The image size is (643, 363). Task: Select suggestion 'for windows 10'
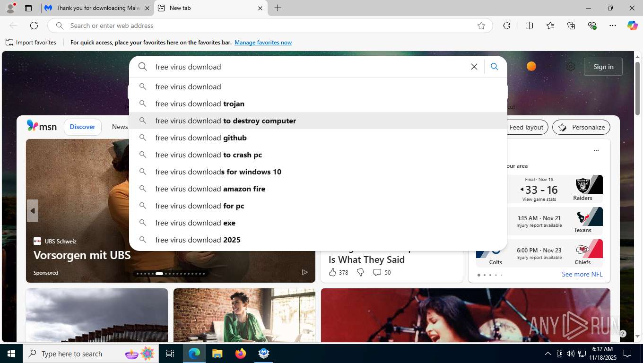tap(318, 172)
